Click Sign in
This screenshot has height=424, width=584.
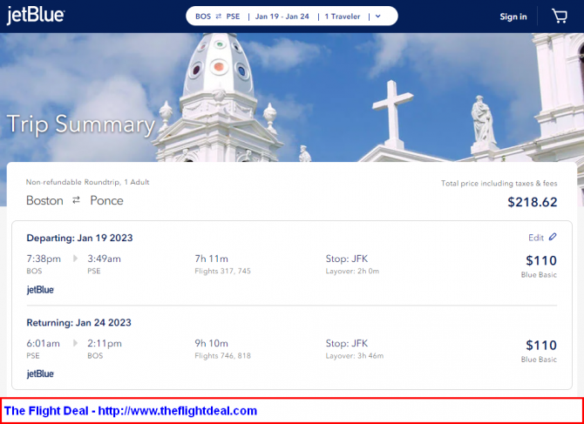click(513, 17)
